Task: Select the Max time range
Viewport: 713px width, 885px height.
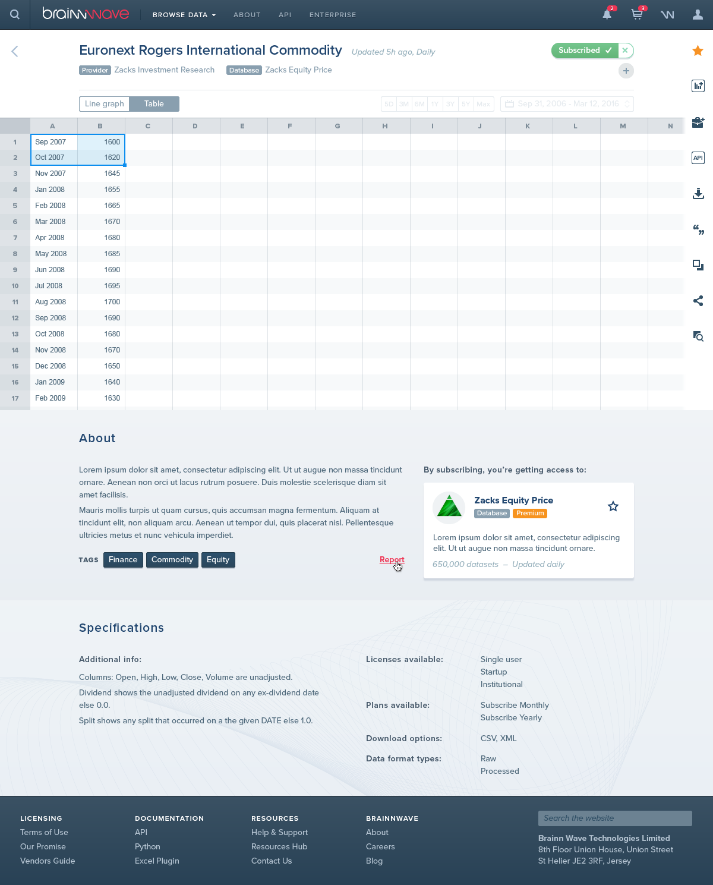Action: tap(484, 104)
